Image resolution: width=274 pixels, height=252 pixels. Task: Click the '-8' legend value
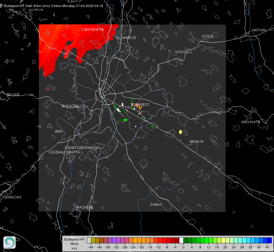click(167, 247)
